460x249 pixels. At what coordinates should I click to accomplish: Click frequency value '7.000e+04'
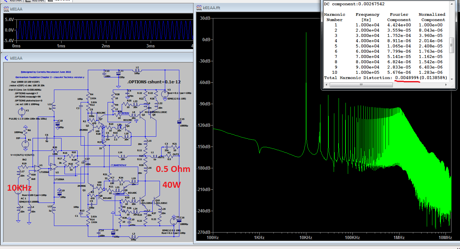coord(367,57)
